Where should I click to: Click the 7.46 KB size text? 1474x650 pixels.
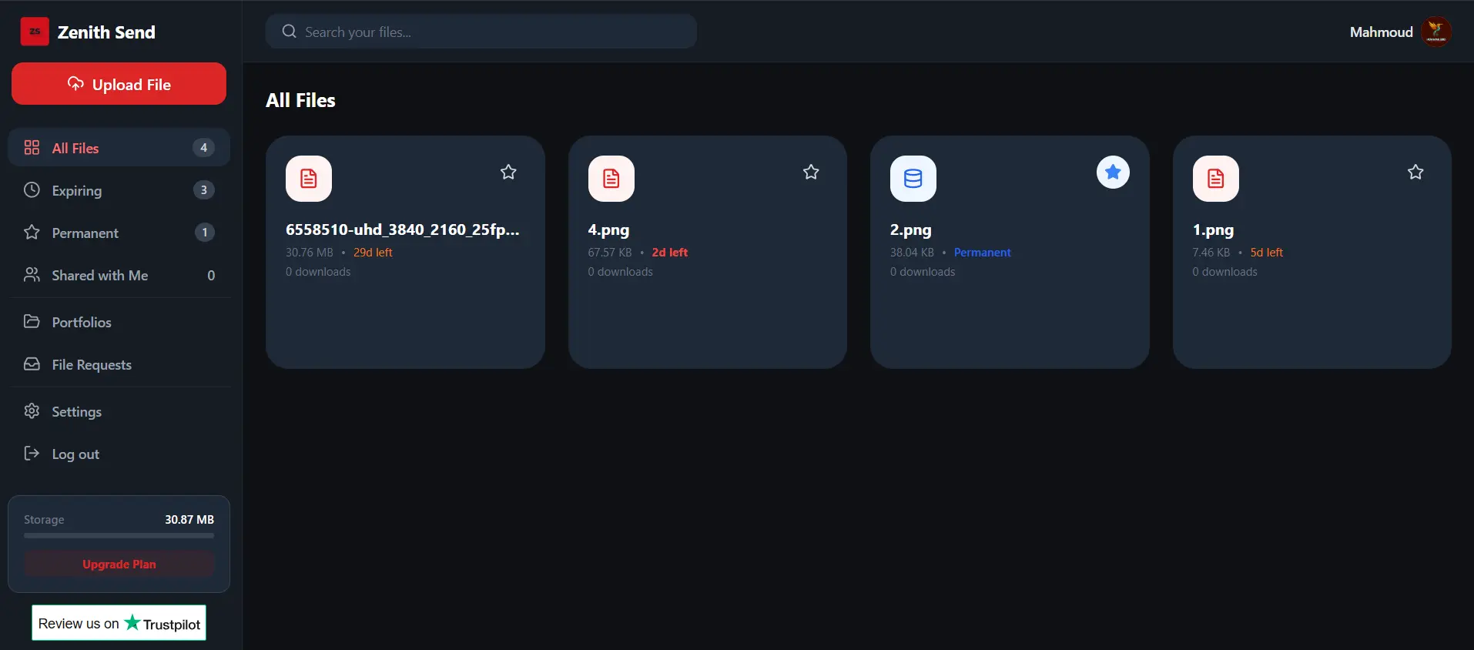pos(1211,252)
